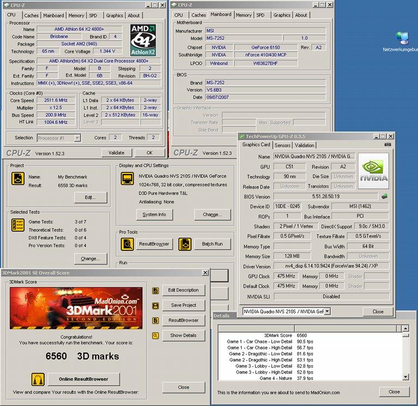Click the GPU-Z camera screenshot icon
This screenshot has width=418, height=406.
pyautogui.click(x=388, y=144)
